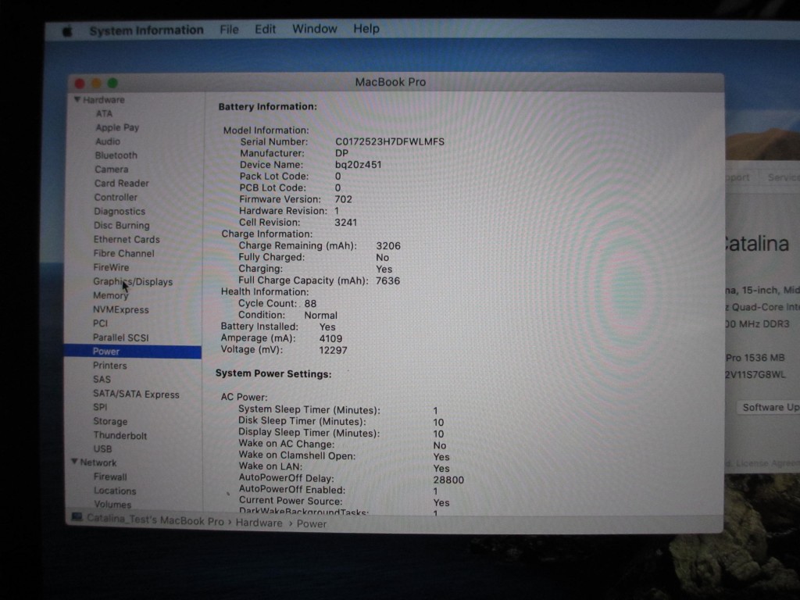Screen dimensions: 800x600
Task: Click the Software Update button in About window
Action: pyautogui.click(x=768, y=407)
